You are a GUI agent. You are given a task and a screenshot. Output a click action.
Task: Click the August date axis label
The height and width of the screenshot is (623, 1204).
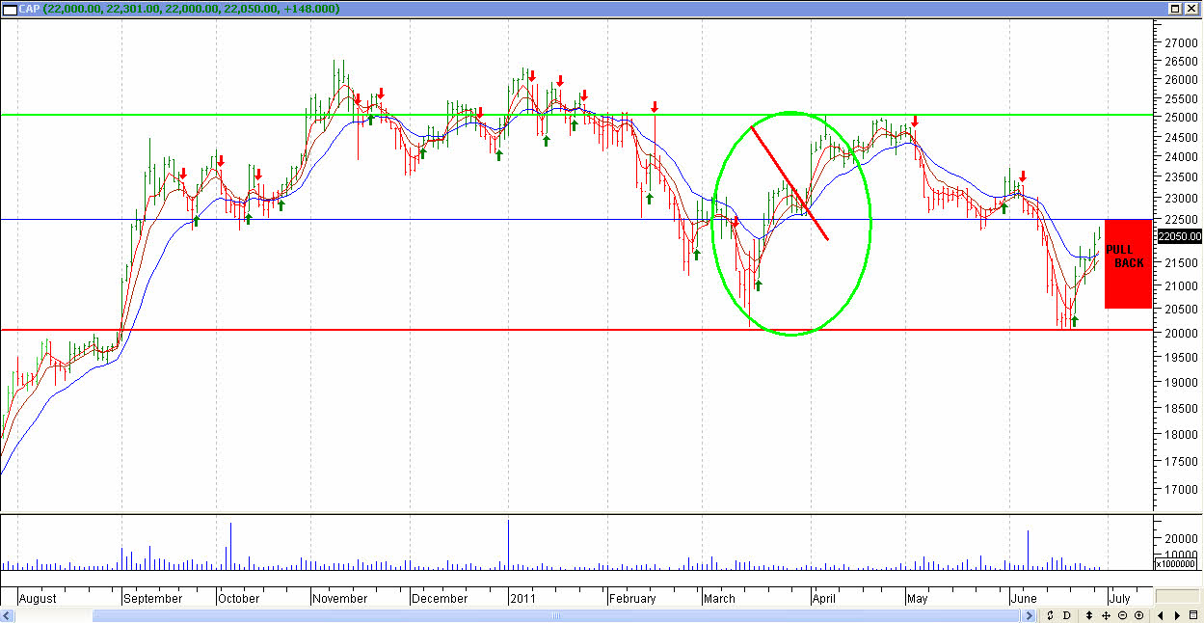tap(38, 599)
